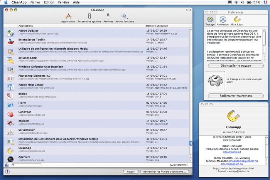Viewport: 270px width, 180px height.
Task: Click inside the search field
Action: tap(27, 165)
